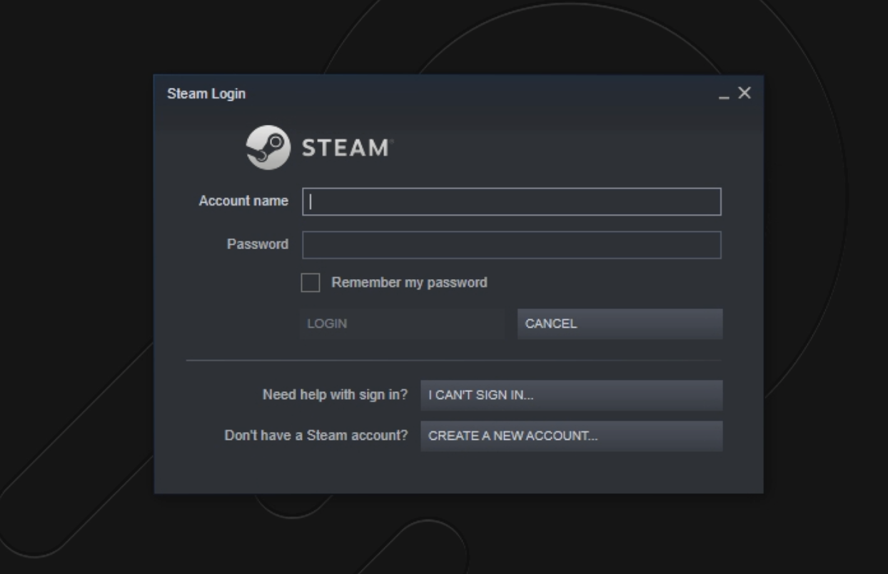The width and height of the screenshot is (888, 574).
Task: Click "Need help with sign in?" text
Action: coord(335,395)
